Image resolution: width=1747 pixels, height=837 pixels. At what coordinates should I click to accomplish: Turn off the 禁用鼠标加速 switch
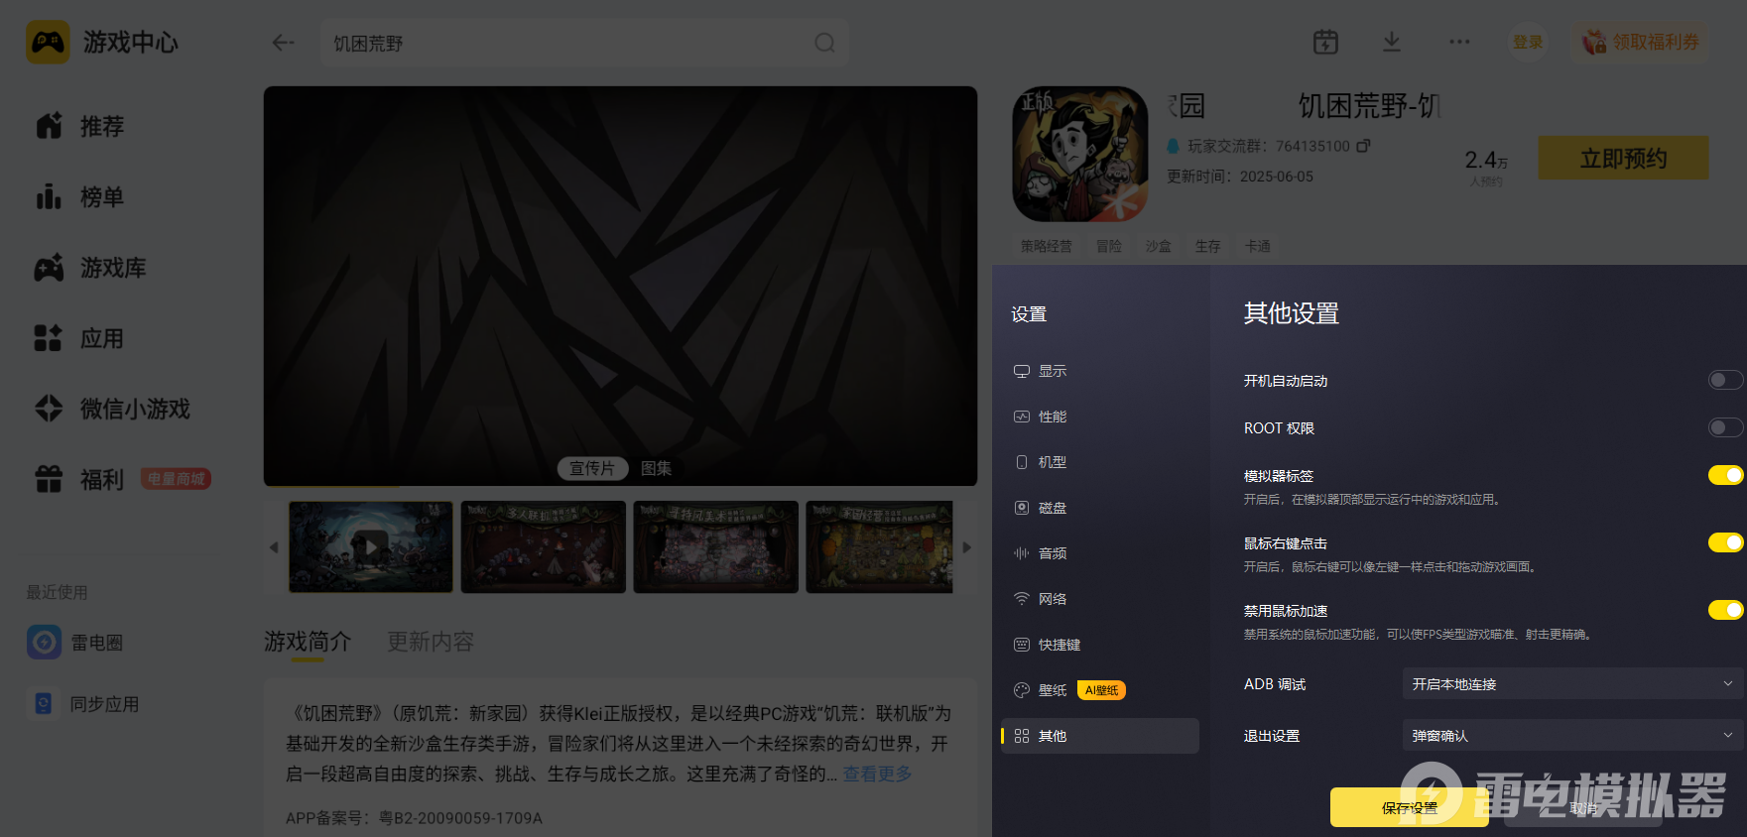[1725, 610]
